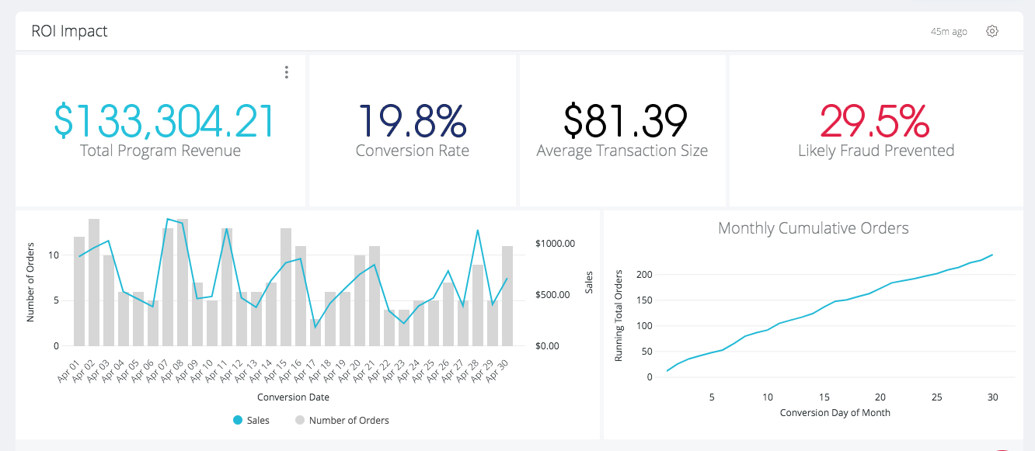The image size is (1035, 451).
Task: Click the Apr 15 orders bar
Action: click(286, 287)
